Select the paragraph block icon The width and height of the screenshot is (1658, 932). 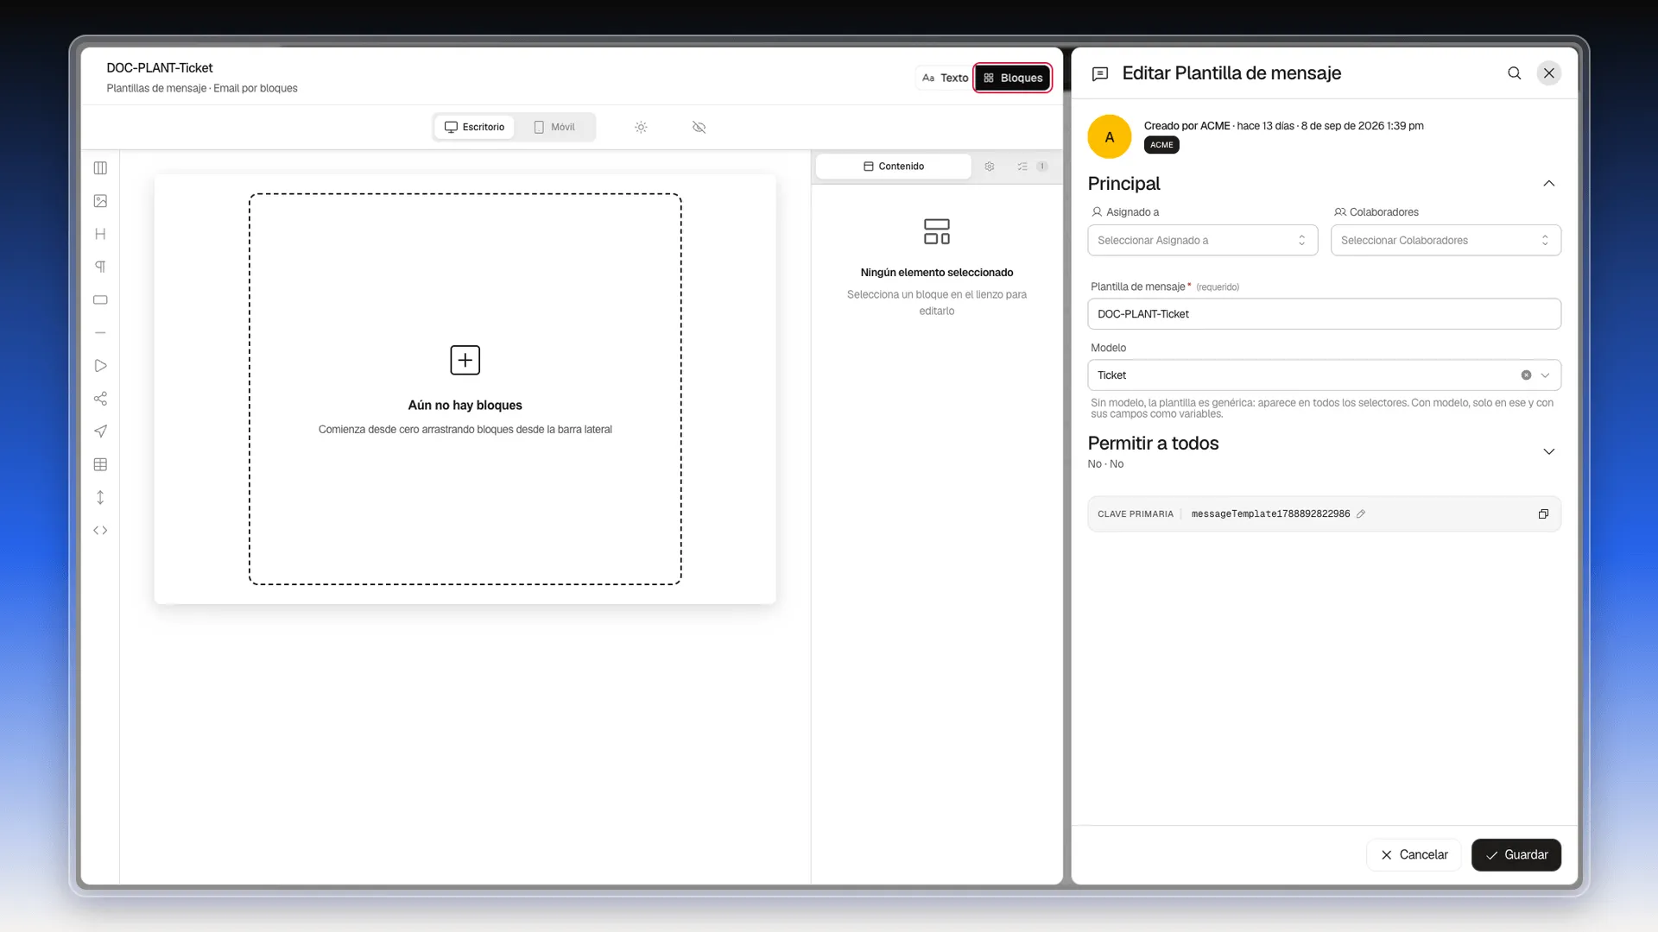click(x=100, y=267)
